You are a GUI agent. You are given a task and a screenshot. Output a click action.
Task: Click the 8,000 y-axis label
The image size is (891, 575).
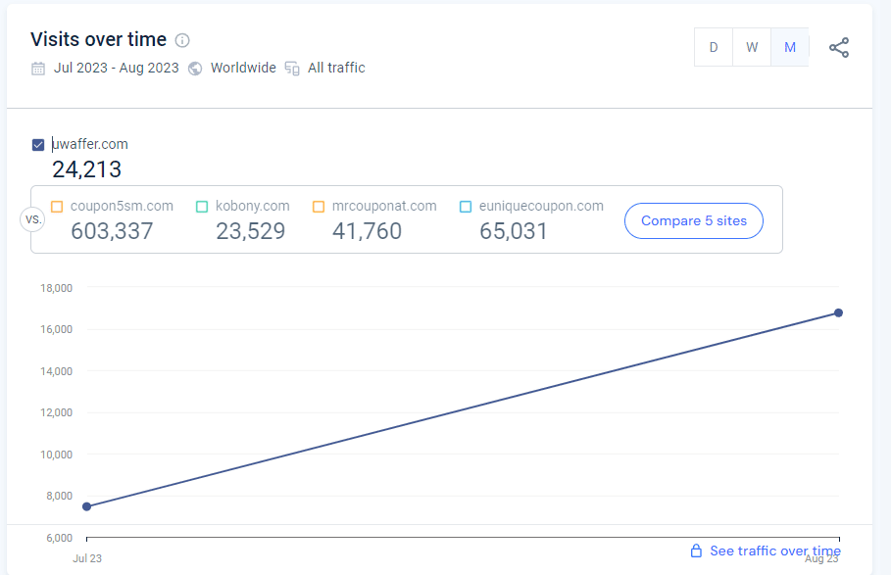click(59, 496)
